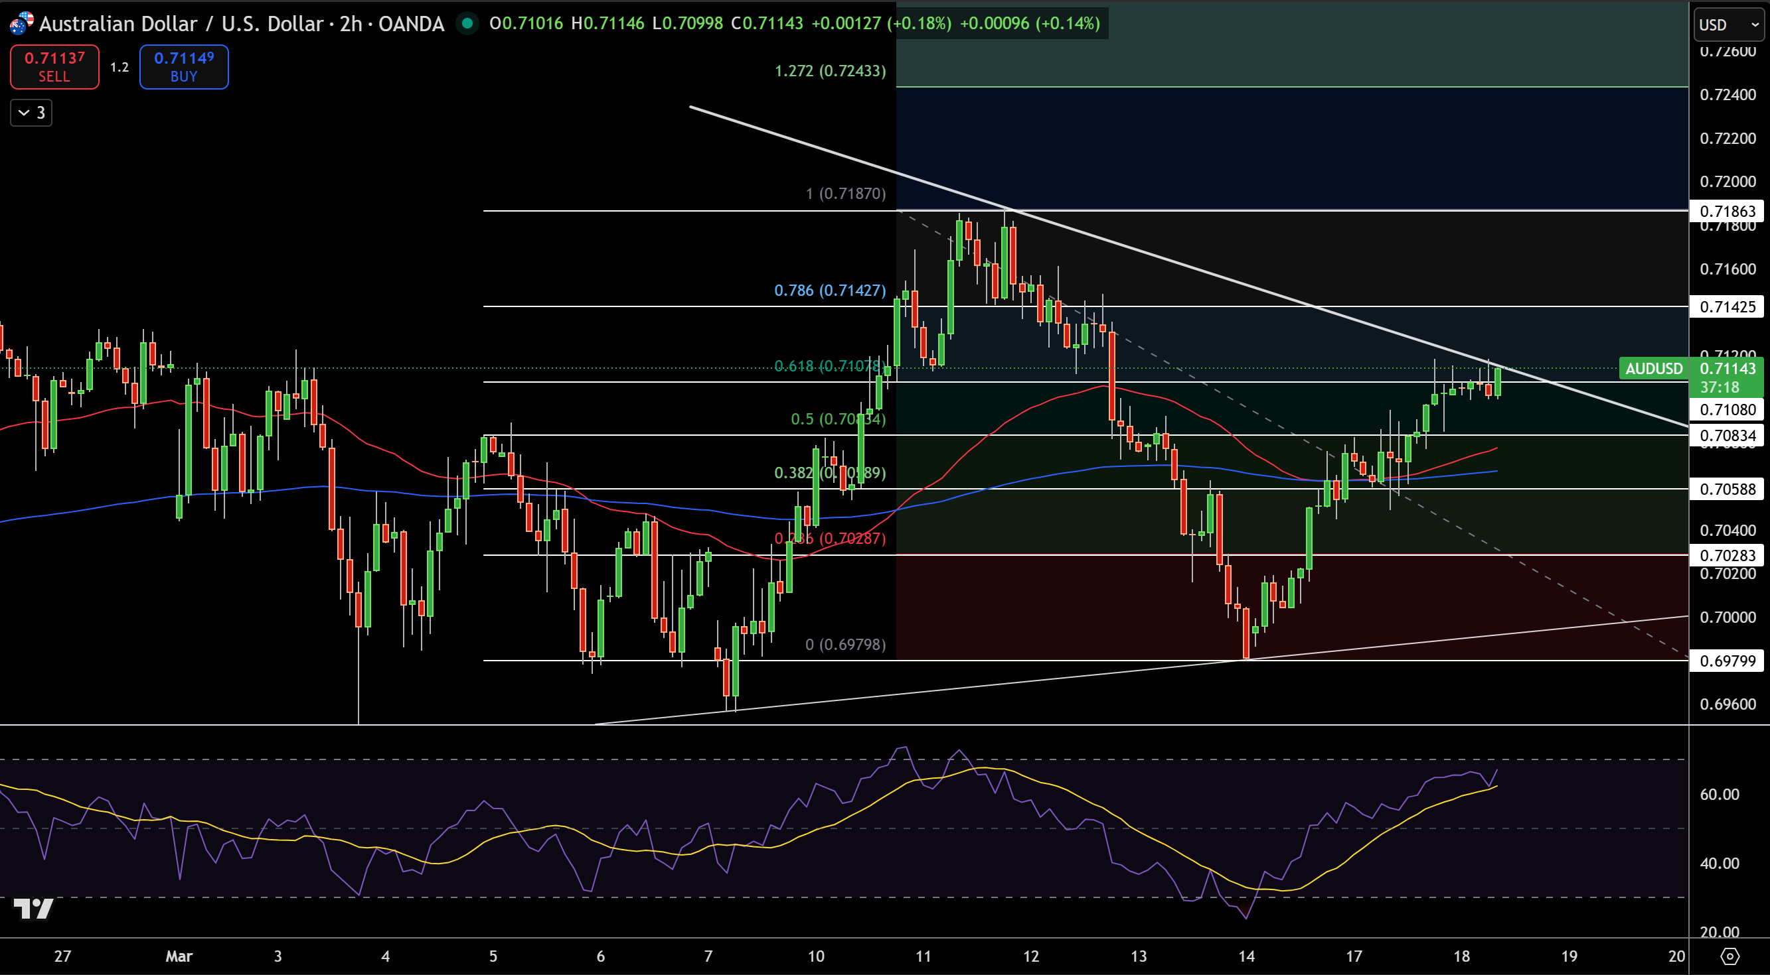Click the 0.71863 price axis label
This screenshot has height=975, width=1770.
click(1728, 211)
